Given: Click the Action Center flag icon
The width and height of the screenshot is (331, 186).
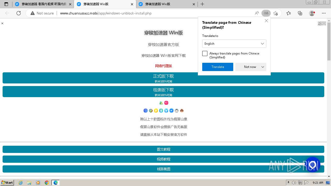Looking at the screenshot, I should point(306,183).
